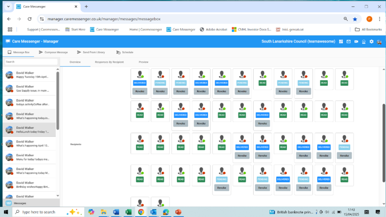Open the dashboard grid icon in header
Image resolution: width=386 pixels, height=217 pixels.
tap(341, 42)
